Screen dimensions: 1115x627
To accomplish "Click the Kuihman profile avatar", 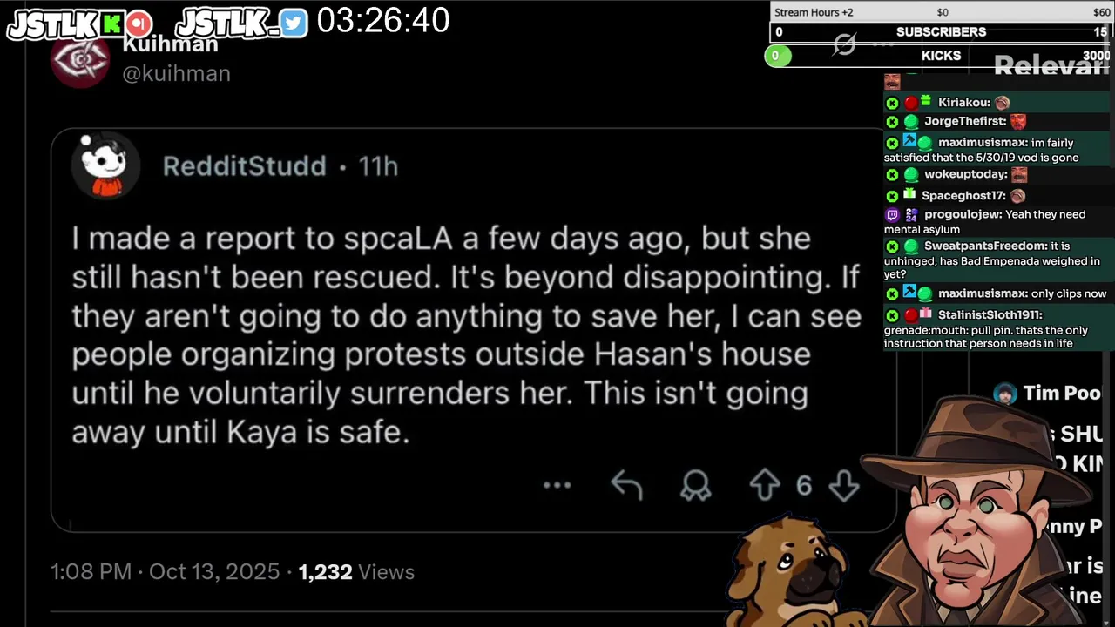I will pyautogui.click(x=79, y=61).
